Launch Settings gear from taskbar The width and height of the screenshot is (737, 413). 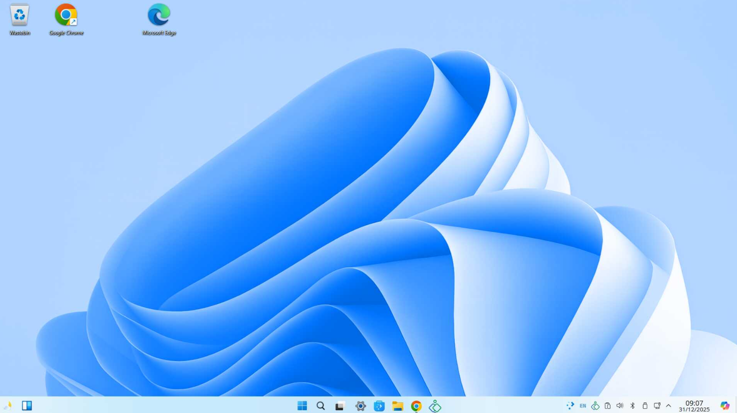(360, 406)
